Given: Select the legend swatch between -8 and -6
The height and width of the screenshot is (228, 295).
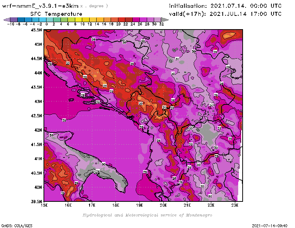Looking at the screenshot, I should [x=21, y=20].
